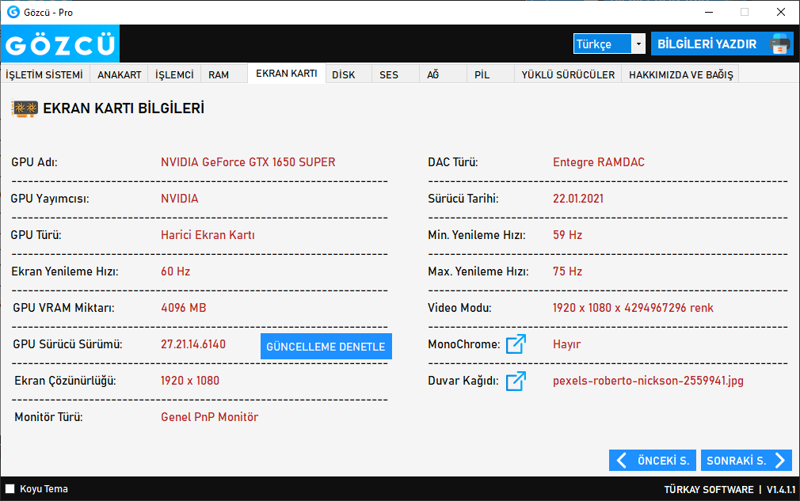
Task: Click the Entegre RAMDAC value
Action: [599, 162]
